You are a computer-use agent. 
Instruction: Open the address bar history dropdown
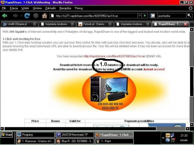click(140, 16)
